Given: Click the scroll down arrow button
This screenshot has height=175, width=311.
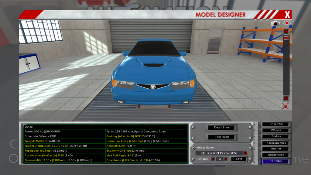Looking at the screenshot, I should (286, 98).
